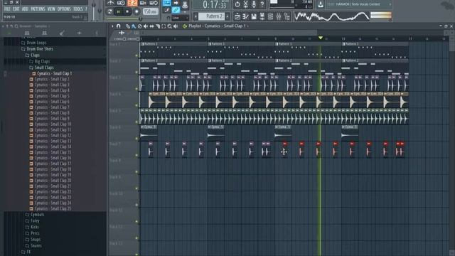Enable wait for input before recording
This screenshot has height=256, width=455.
[x=121, y=3]
